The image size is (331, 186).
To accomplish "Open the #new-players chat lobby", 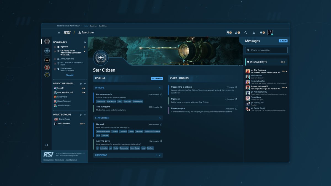I will click(x=178, y=109).
